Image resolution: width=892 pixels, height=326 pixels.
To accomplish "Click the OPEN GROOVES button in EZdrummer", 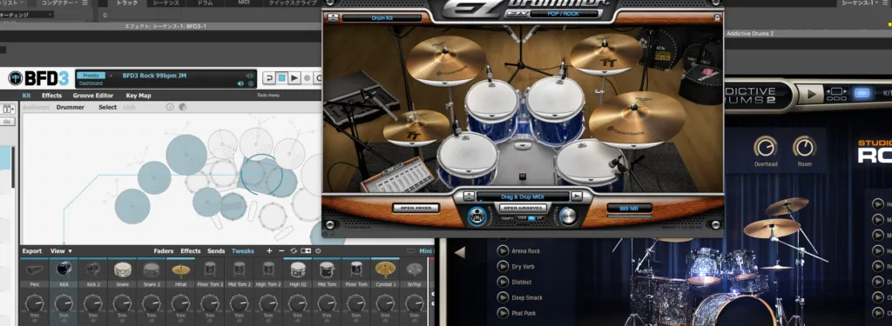I will pos(524,208).
